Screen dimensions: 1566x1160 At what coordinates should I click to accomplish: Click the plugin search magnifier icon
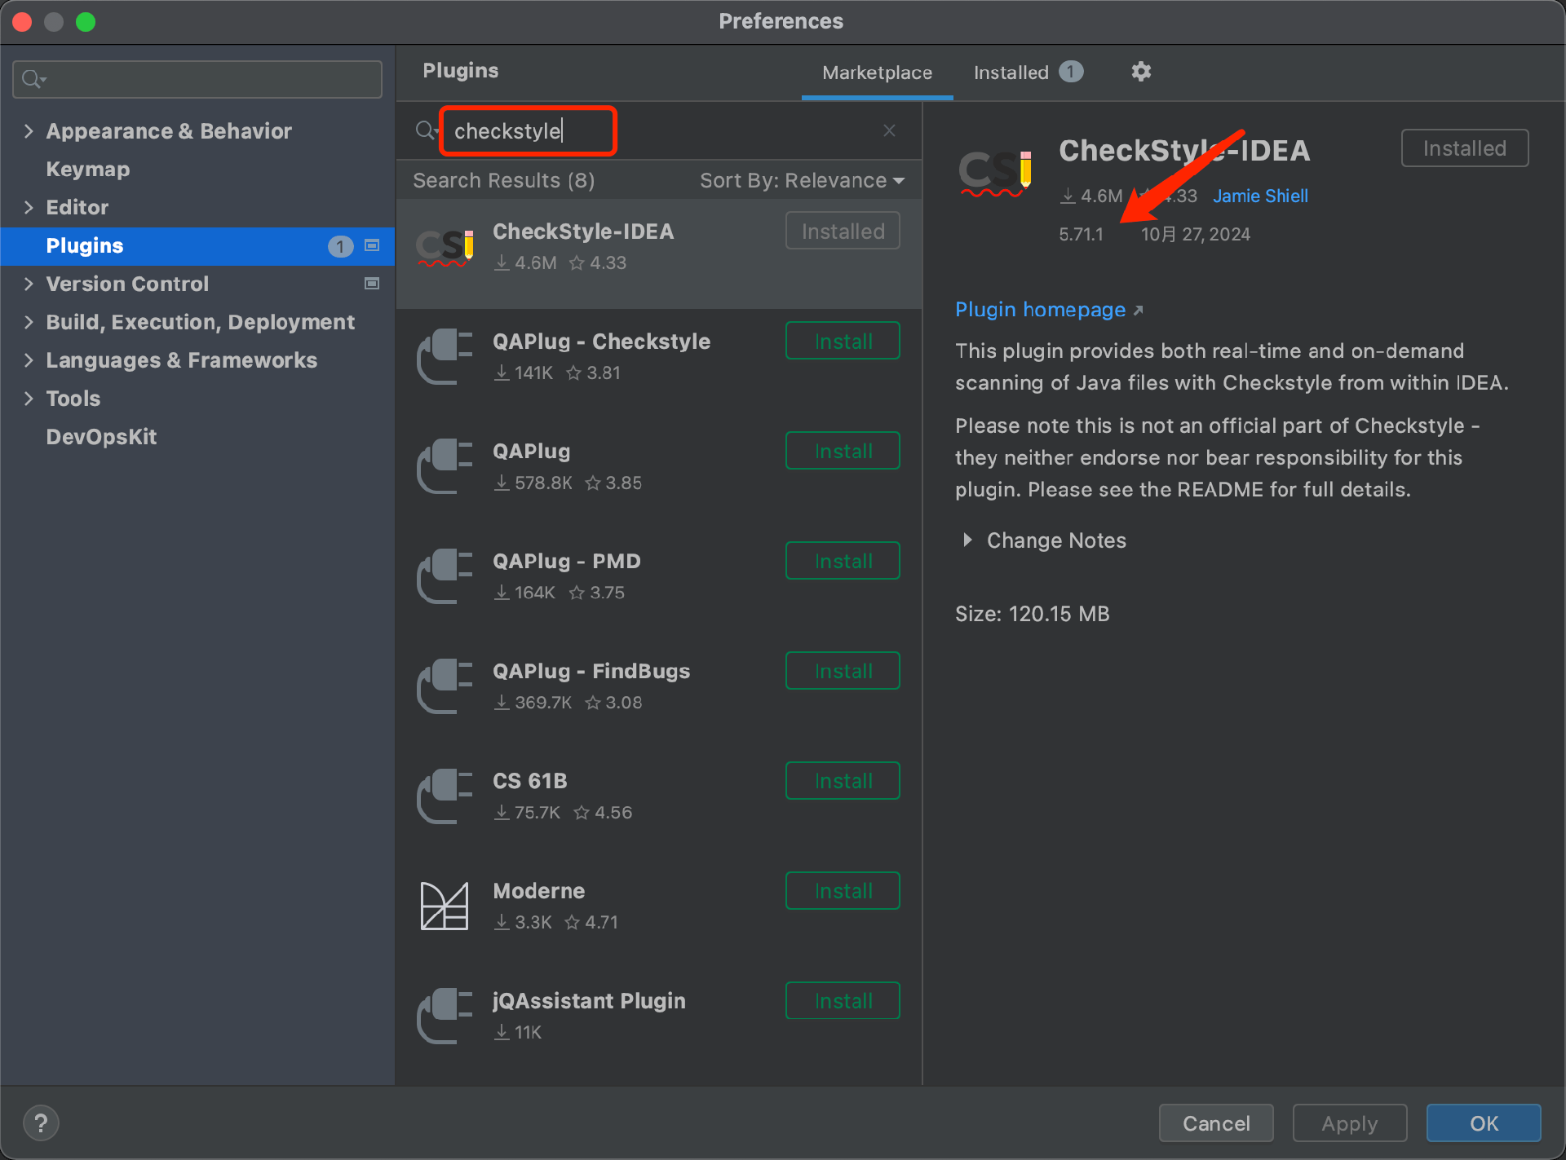pyautogui.click(x=425, y=130)
